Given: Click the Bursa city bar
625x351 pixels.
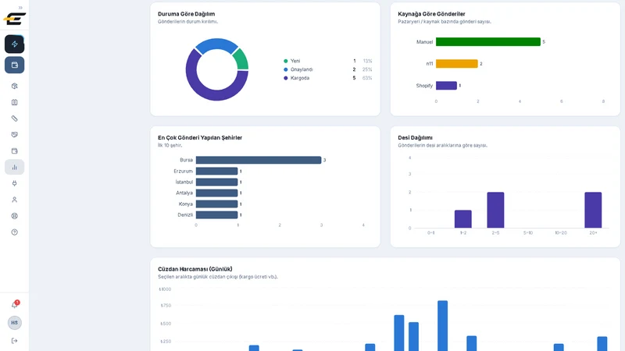Looking at the screenshot, I should 259,160.
